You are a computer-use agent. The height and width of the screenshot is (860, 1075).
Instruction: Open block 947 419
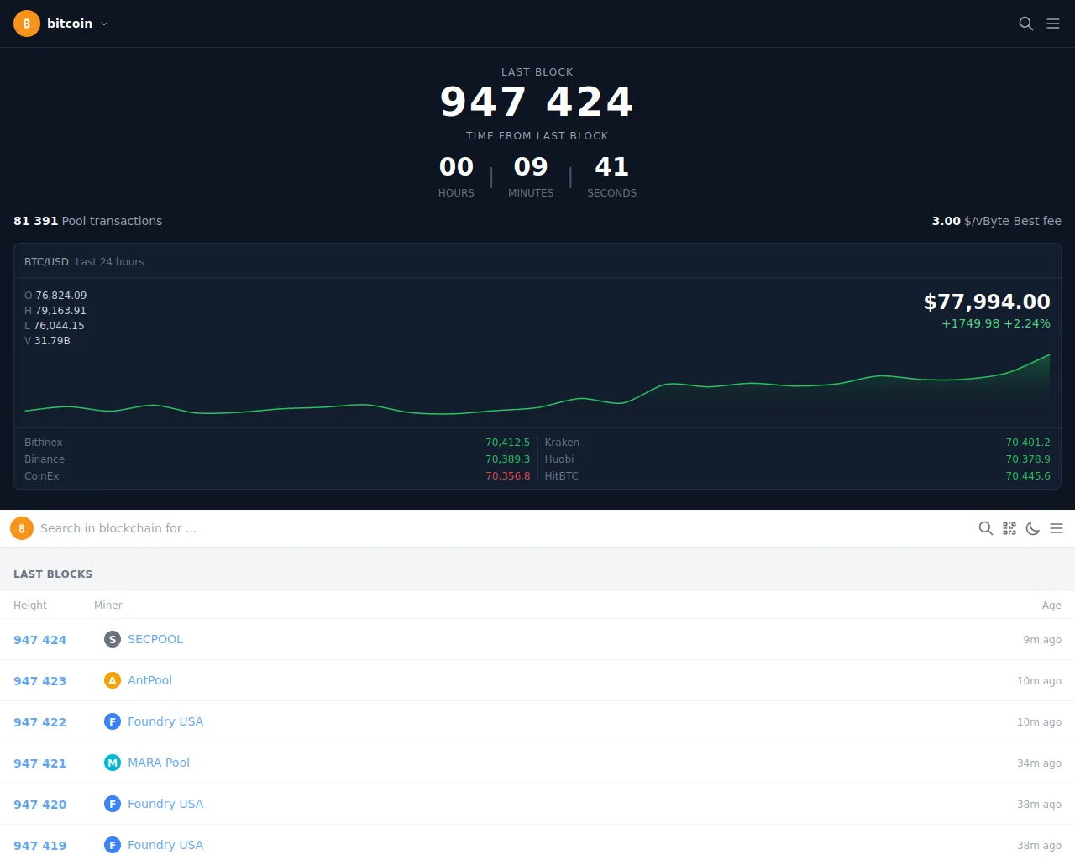click(39, 846)
